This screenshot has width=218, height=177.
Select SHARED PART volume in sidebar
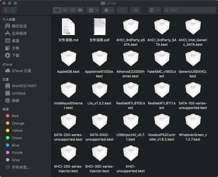pyautogui.click(x=21, y=86)
